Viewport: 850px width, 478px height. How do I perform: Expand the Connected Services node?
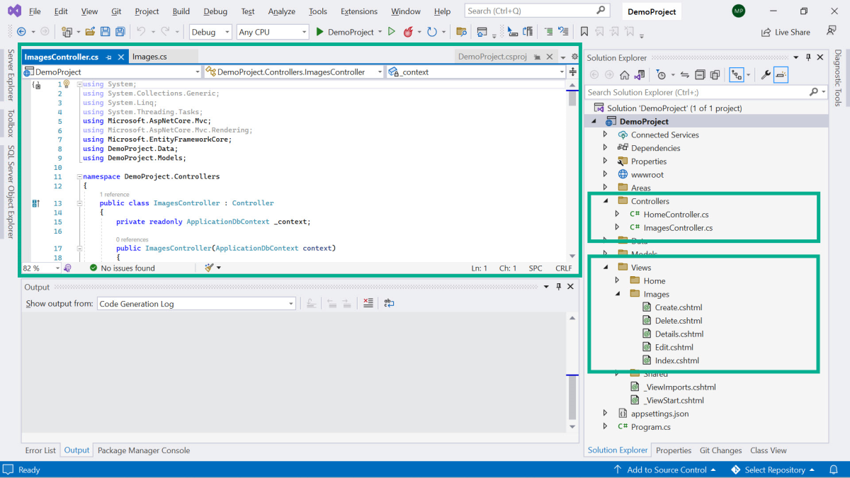[605, 135]
